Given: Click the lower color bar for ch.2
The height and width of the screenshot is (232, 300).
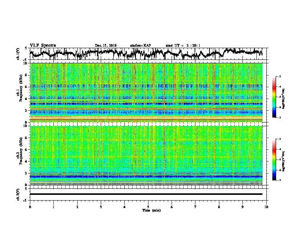Looking at the screenshot, I should (x=274, y=160).
